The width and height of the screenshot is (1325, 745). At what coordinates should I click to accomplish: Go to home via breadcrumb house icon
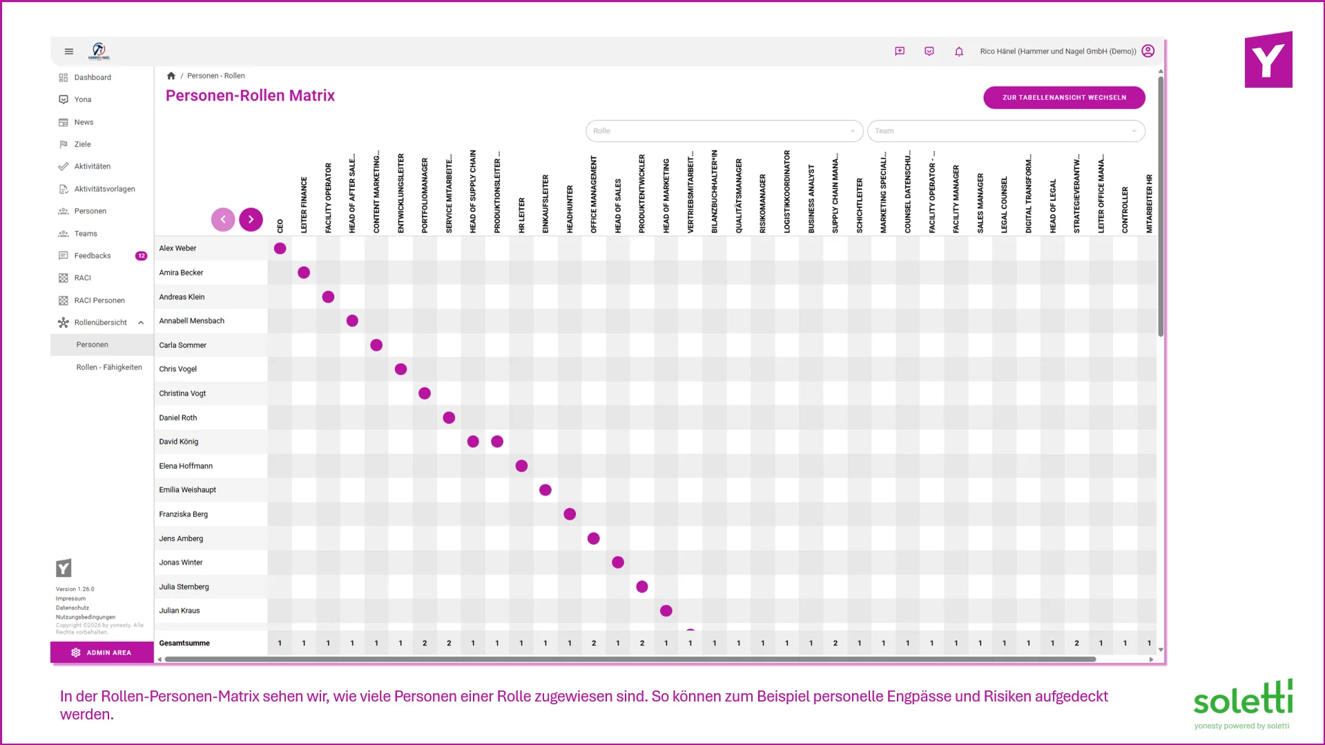click(x=171, y=76)
